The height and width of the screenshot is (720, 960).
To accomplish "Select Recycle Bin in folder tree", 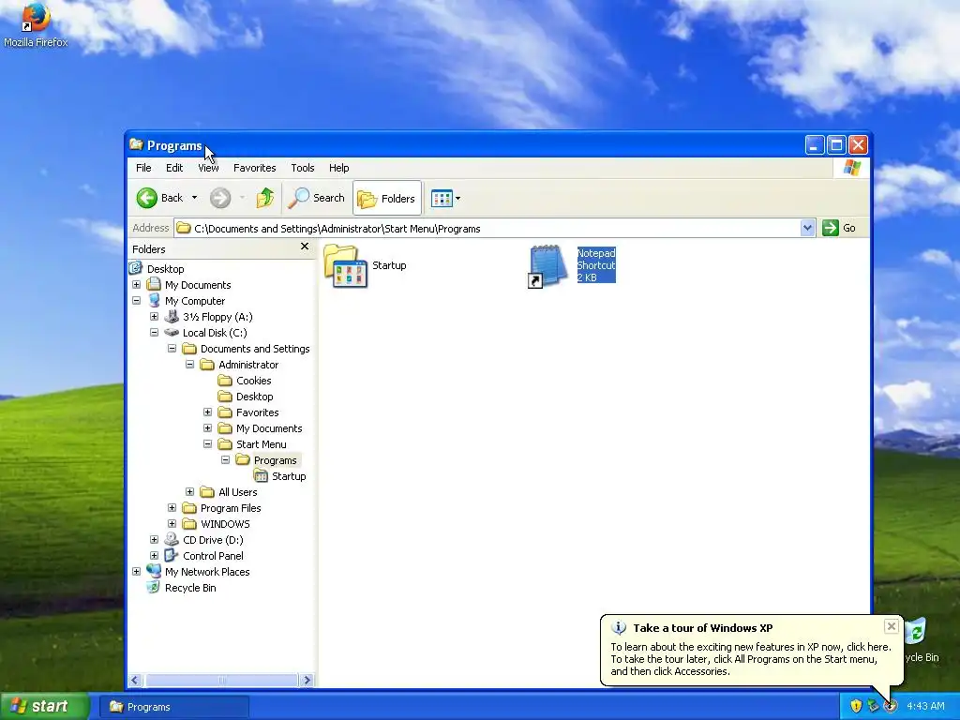I will point(190,587).
